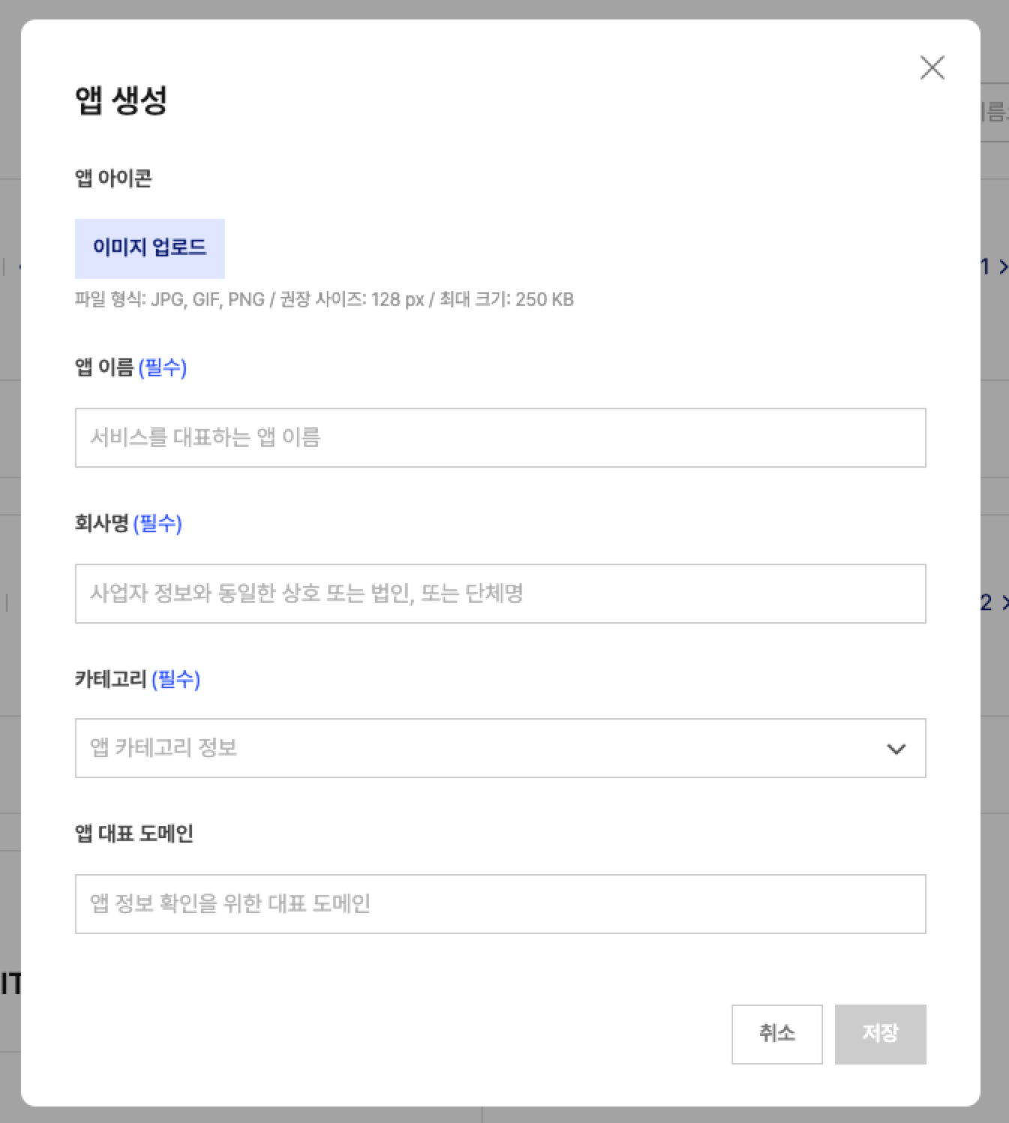Click the chevron next to number 1

pyautogui.click(x=1003, y=267)
